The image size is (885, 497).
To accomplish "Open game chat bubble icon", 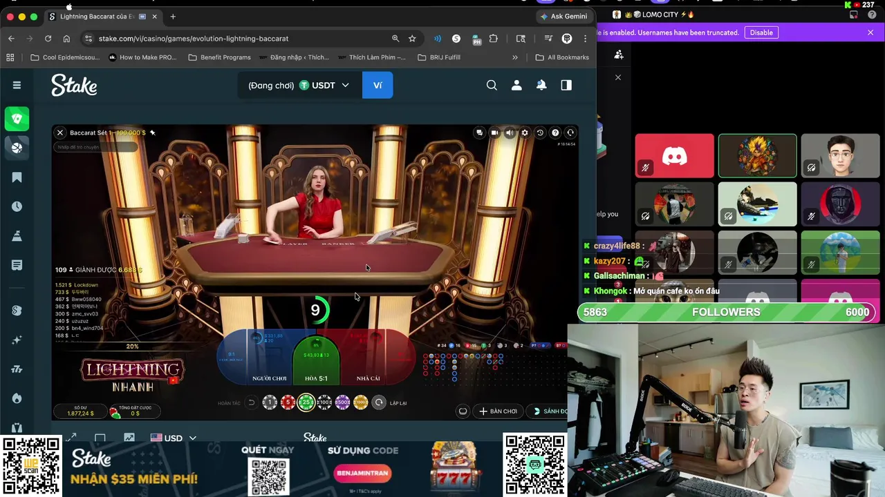I will coord(479,133).
